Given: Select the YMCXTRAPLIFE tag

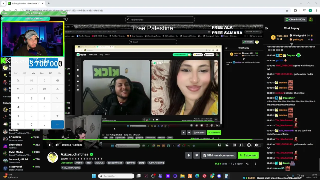Looking at the screenshot, I should click(x=71, y=168).
